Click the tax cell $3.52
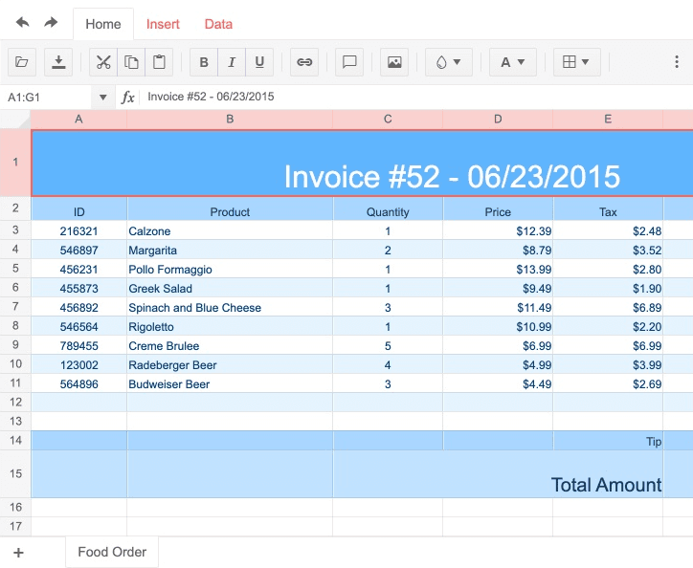 (x=608, y=250)
